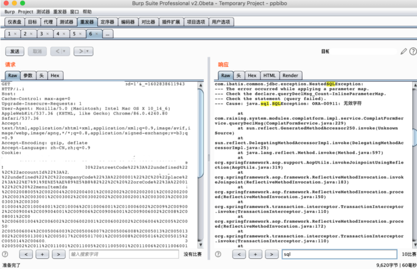The width and height of the screenshot is (417, 269).
Task: Open the 窗口 menu
Action: [x=75, y=12]
